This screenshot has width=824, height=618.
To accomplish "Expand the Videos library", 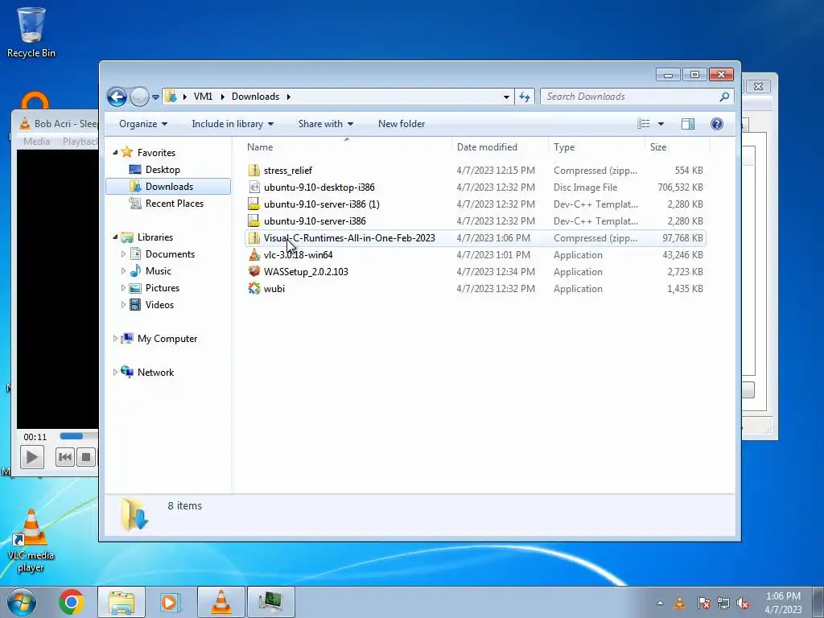I will pyautogui.click(x=123, y=305).
